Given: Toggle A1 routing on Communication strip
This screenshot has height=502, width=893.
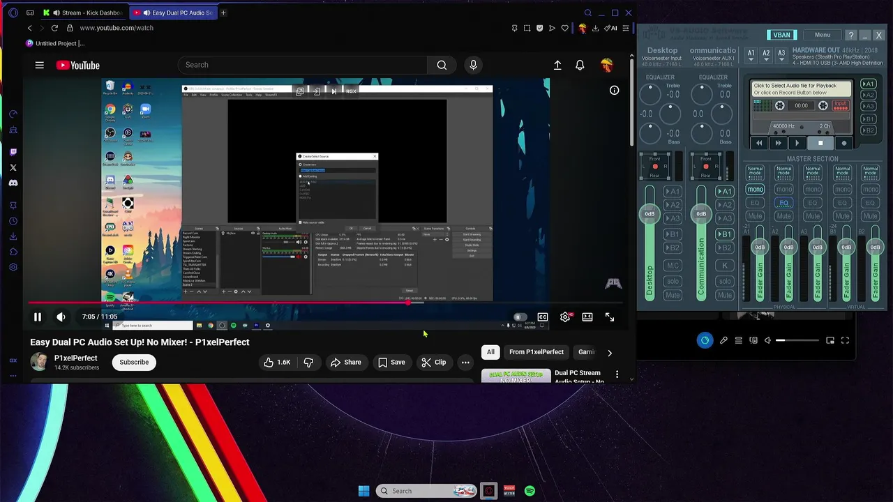Looking at the screenshot, I should pos(724,191).
